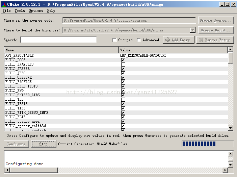
Task: Uncheck the BUILD_opencv_apps checkbox
Action: (123, 122)
